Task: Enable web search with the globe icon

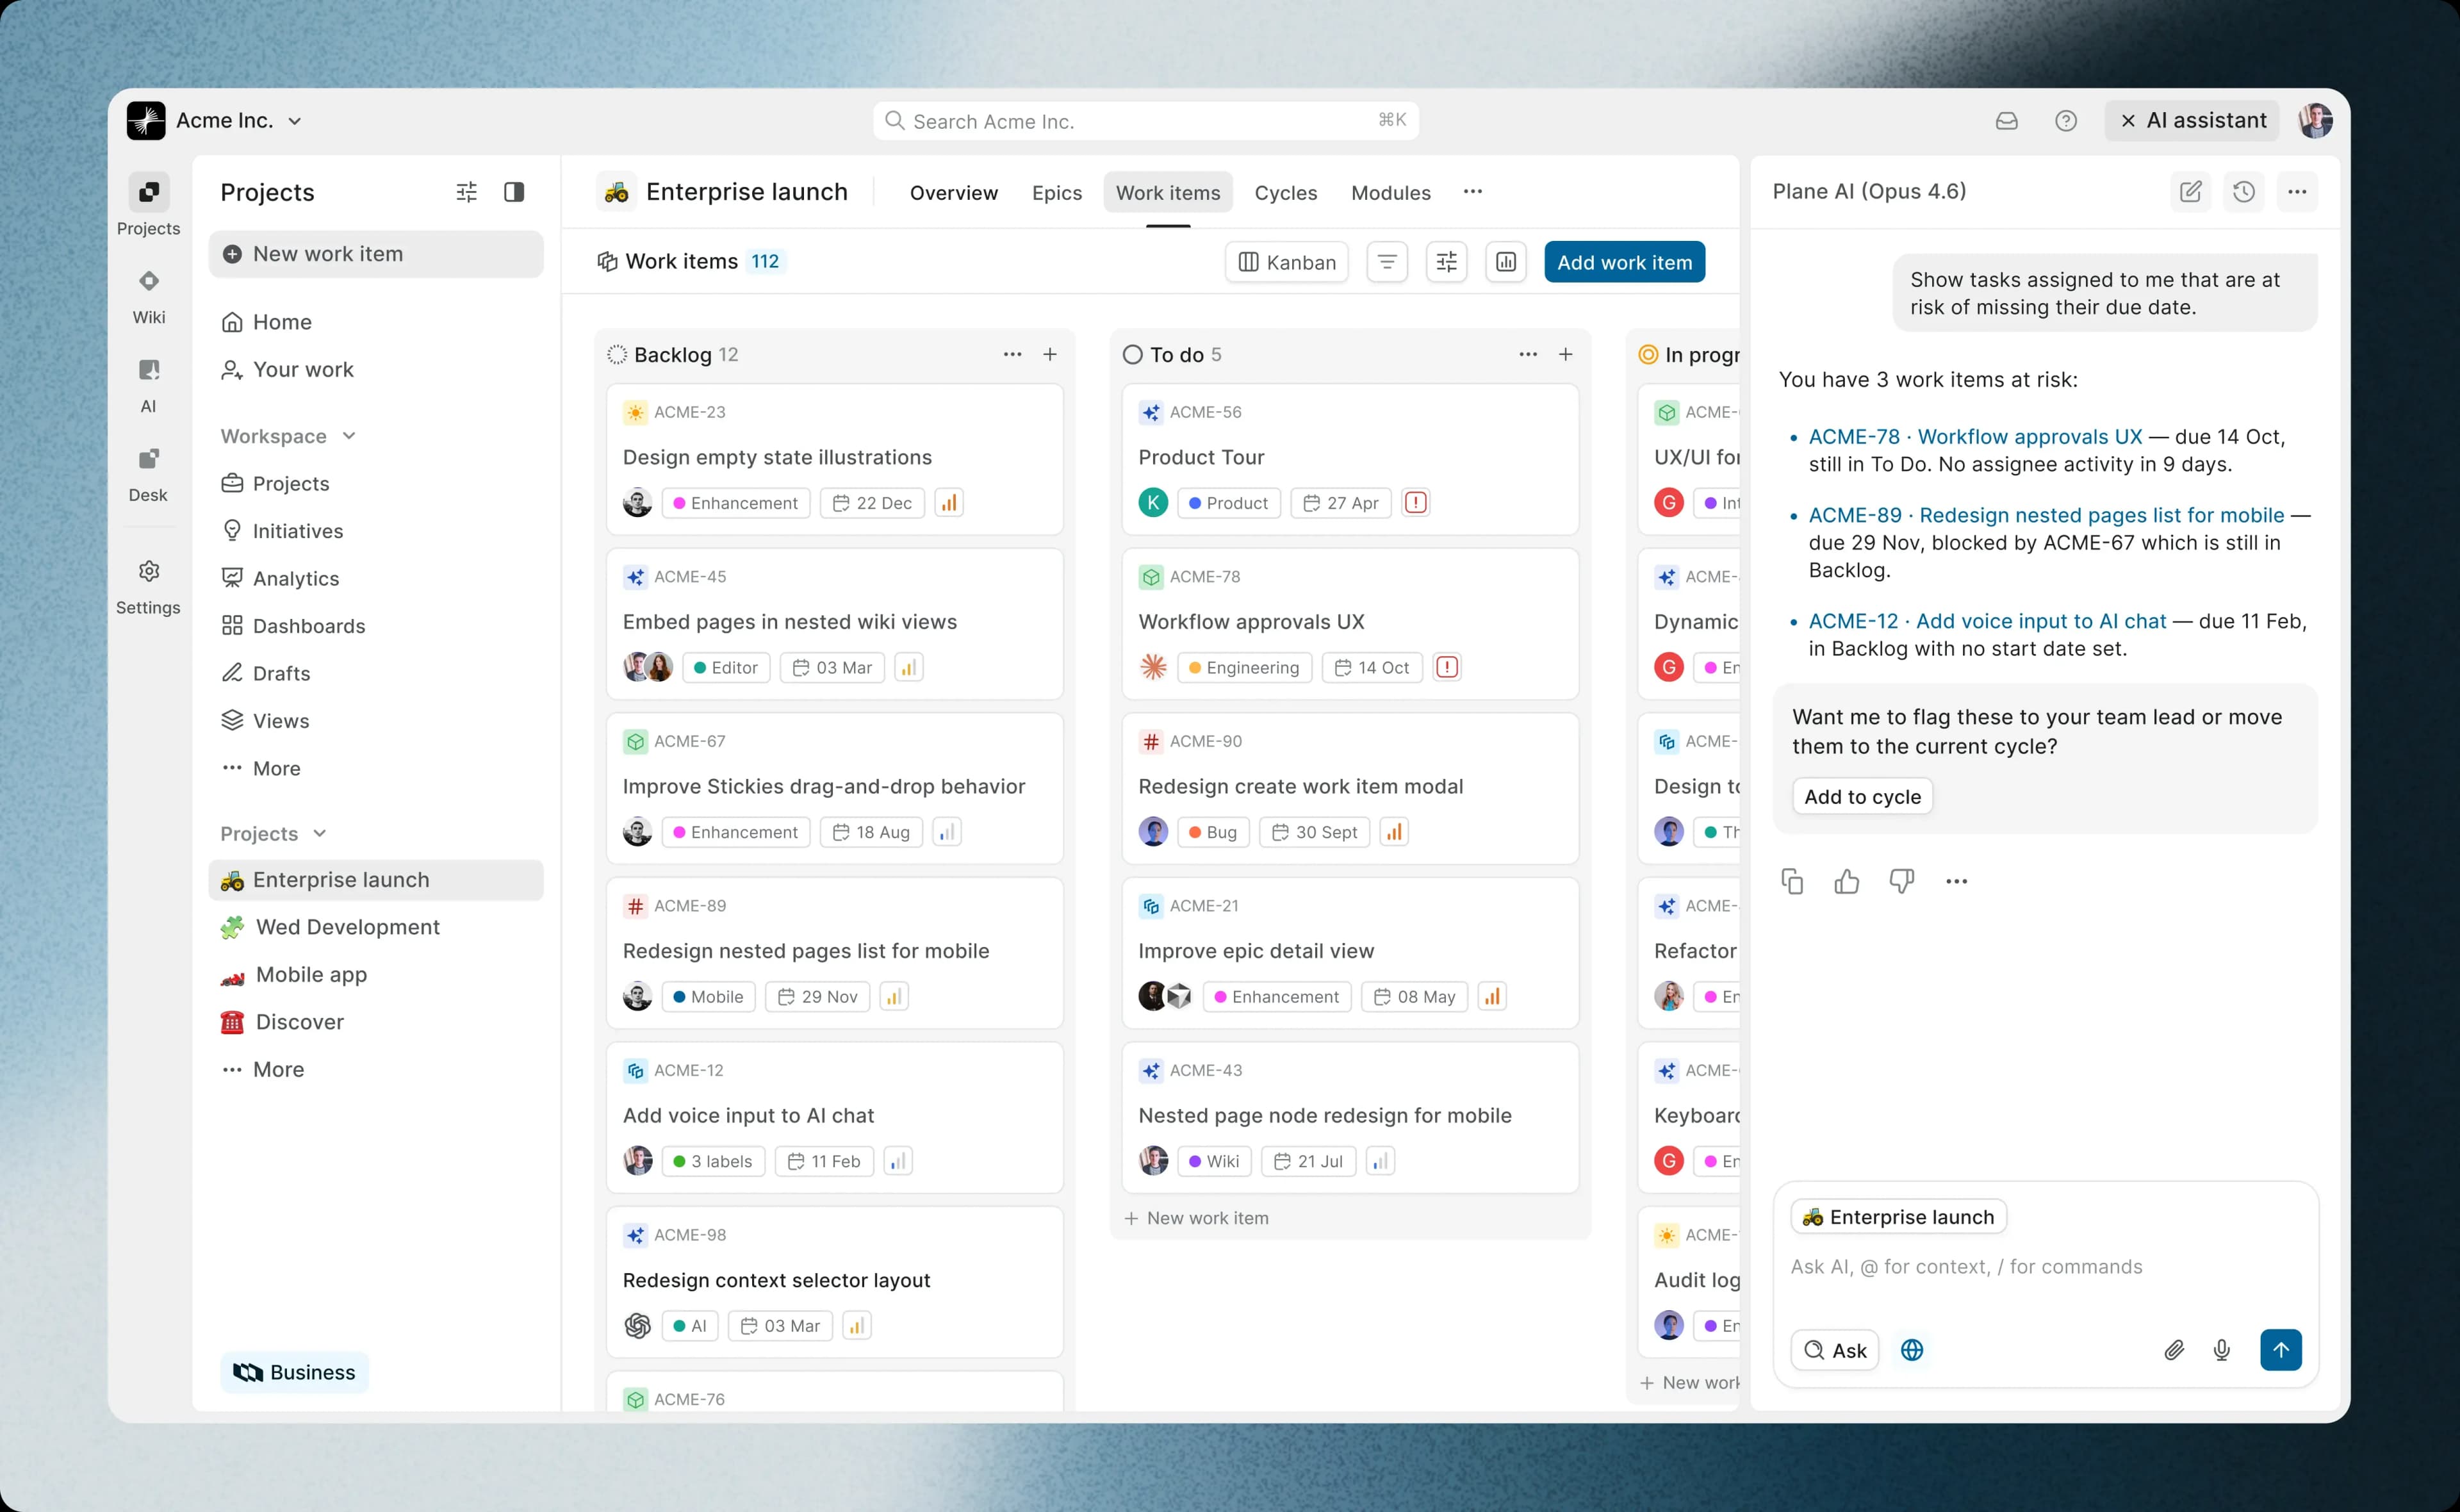Action: coord(1912,1350)
